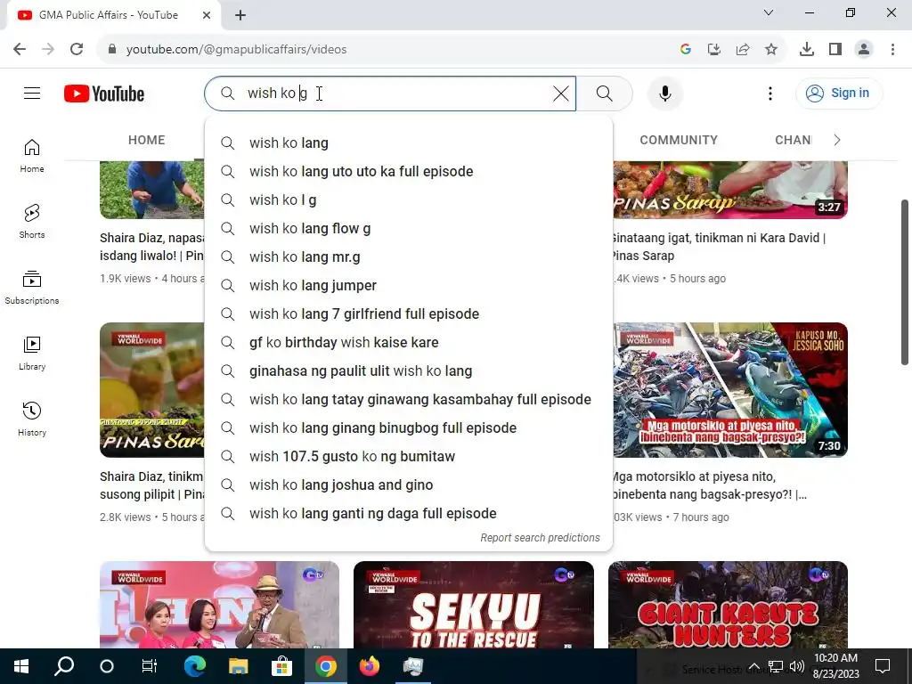Viewport: 912px width, 684px height.
Task: Close the GMA Public Affairs tab
Action: 207,15
